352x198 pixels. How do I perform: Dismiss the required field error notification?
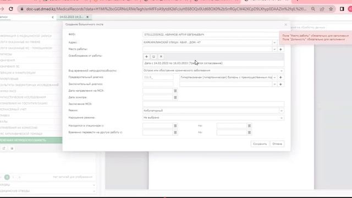[x=315, y=38]
